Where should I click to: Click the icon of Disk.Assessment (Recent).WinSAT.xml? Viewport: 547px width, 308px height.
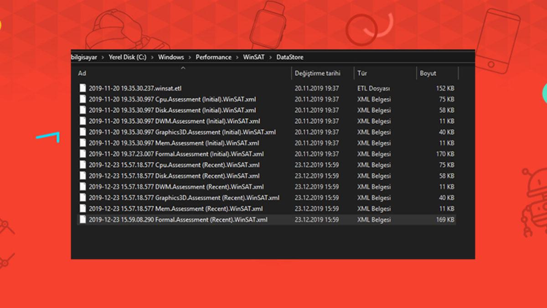click(x=83, y=176)
